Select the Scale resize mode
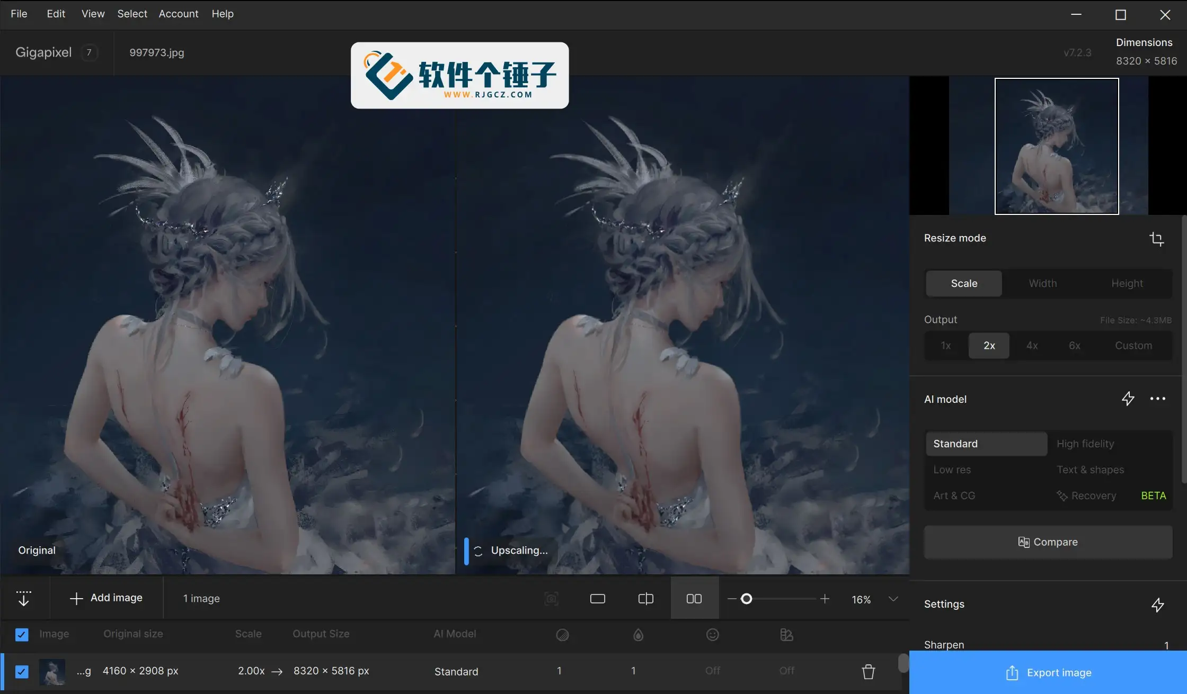1187x694 pixels. (x=964, y=283)
